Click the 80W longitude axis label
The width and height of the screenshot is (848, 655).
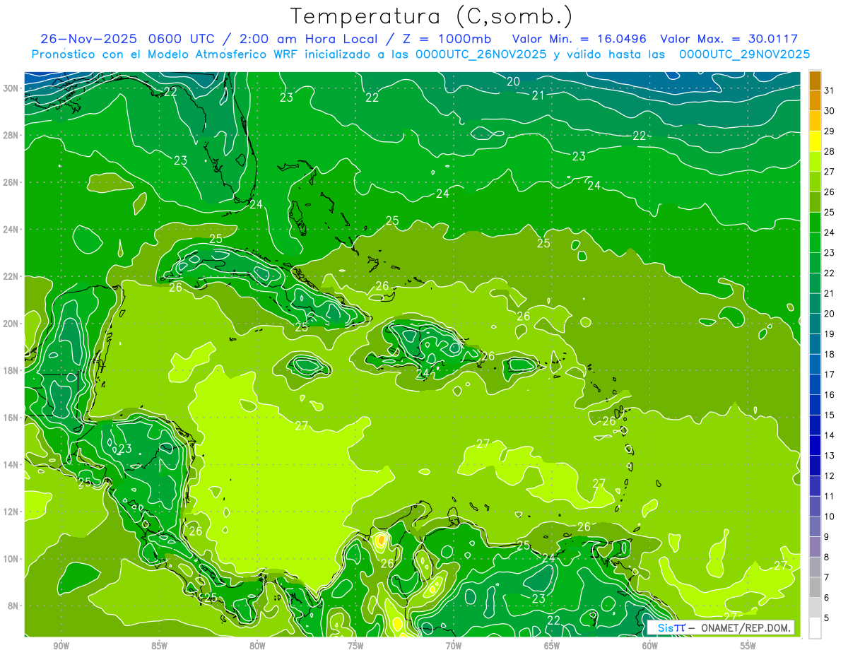pos(257,646)
